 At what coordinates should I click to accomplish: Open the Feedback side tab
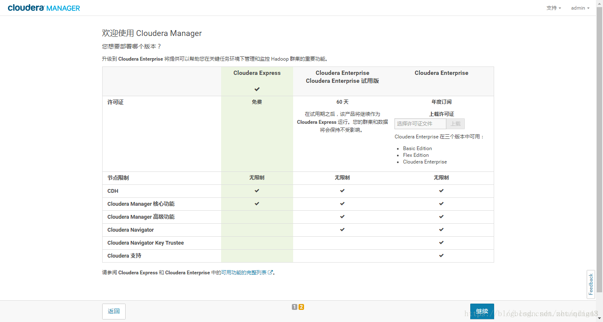(x=591, y=284)
